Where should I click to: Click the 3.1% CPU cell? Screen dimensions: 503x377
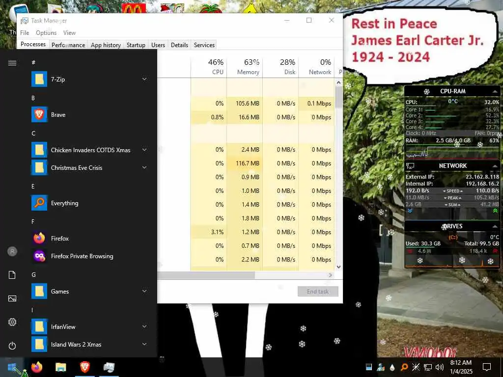[x=209, y=232]
